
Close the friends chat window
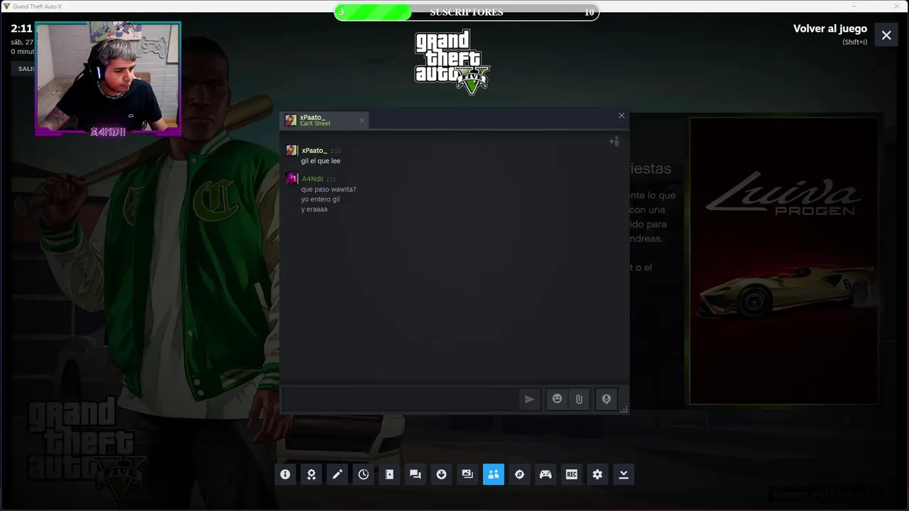pyautogui.click(x=621, y=116)
